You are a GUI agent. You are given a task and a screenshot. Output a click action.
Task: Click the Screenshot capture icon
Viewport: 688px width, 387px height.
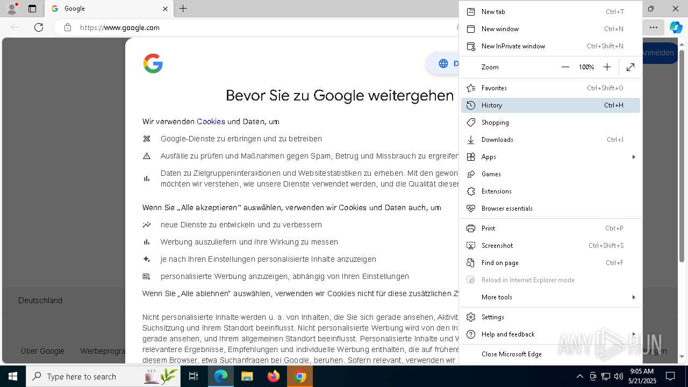click(471, 246)
